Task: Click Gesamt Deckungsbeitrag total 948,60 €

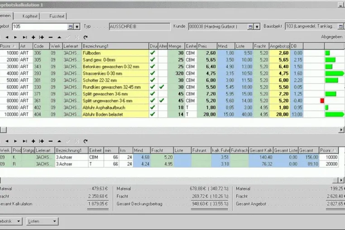Action: point(200,204)
